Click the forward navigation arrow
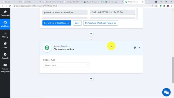The width and height of the screenshot is (174, 98). tap(6, 6)
